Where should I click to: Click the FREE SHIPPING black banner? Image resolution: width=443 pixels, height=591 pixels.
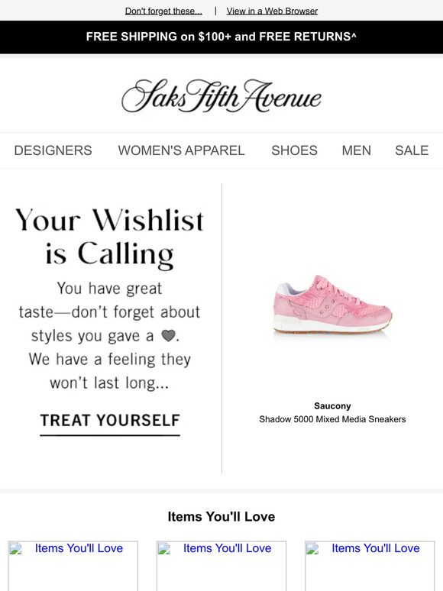(221, 37)
